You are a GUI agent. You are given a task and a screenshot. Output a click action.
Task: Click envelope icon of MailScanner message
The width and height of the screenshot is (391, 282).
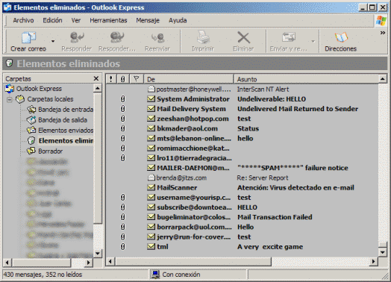click(x=151, y=187)
